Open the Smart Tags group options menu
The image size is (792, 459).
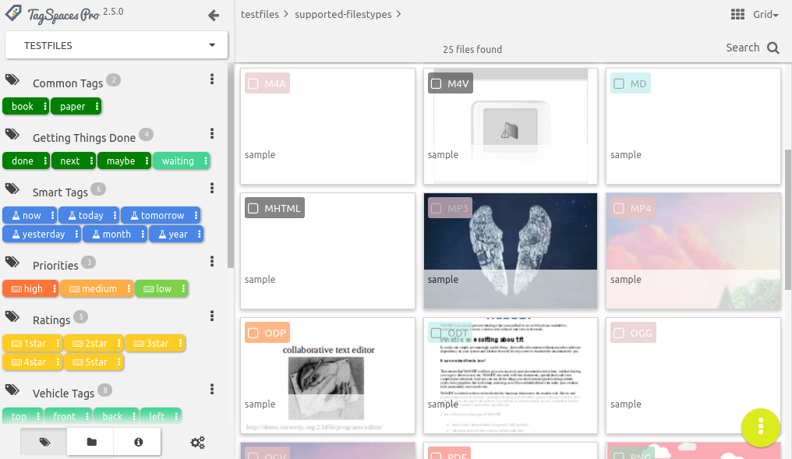(x=212, y=188)
